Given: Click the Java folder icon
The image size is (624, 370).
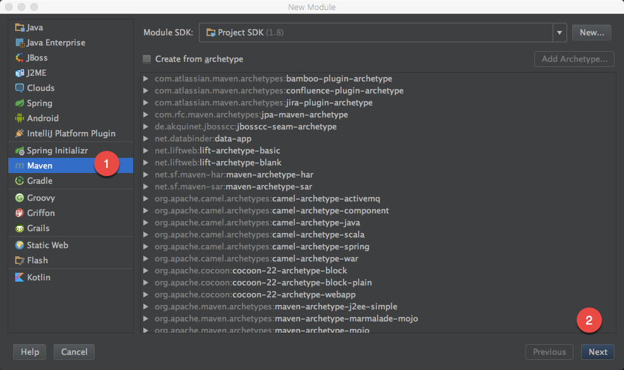Looking at the screenshot, I should click(x=20, y=27).
